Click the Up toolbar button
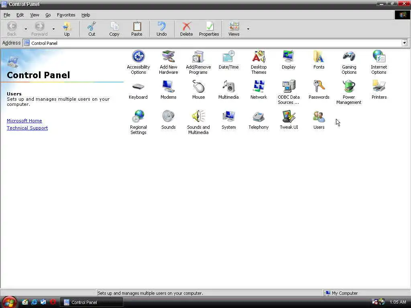Viewport: 411px width, 308px height. pyautogui.click(x=67, y=29)
